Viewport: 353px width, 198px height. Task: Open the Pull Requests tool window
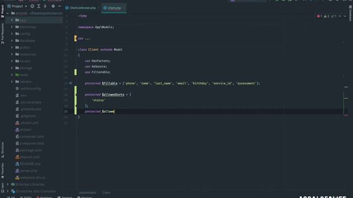[2, 34]
